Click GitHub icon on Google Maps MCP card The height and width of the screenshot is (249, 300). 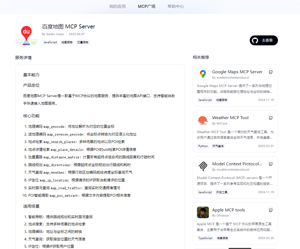coord(271,72)
